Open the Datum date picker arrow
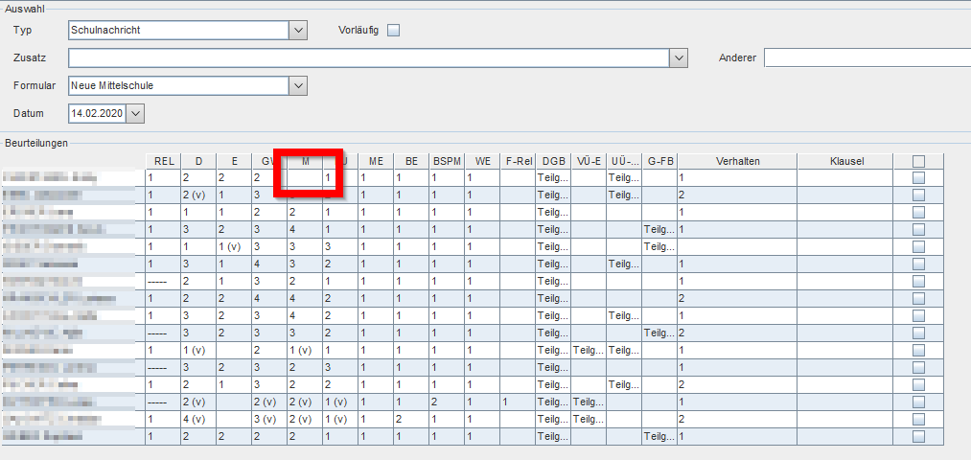Image resolution: width=971 pixels, height=460 pixels. pyautogui.click(x=135, y=113)
